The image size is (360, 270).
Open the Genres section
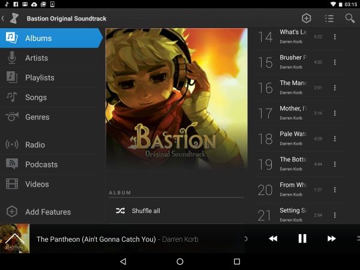click(48, 117)
